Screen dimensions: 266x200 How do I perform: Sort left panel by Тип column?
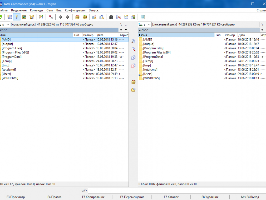77,35
